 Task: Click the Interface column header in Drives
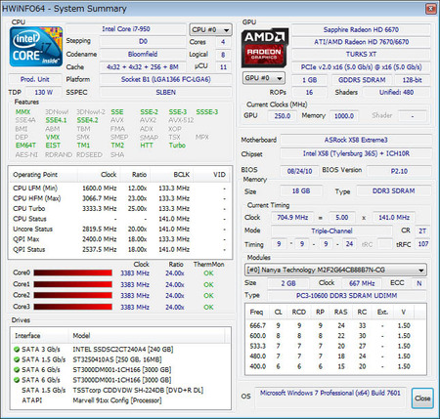(x=40, y=336)
